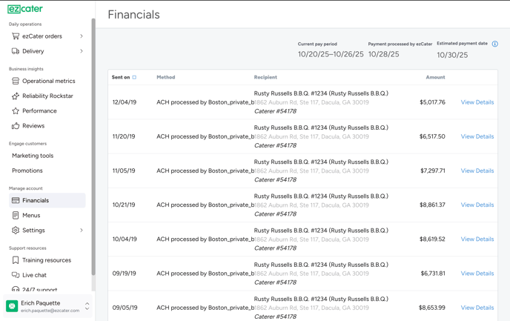Click the Reliability Rockstar star icon
This screenshot has width=510, height=321.
tap(16, 96)
